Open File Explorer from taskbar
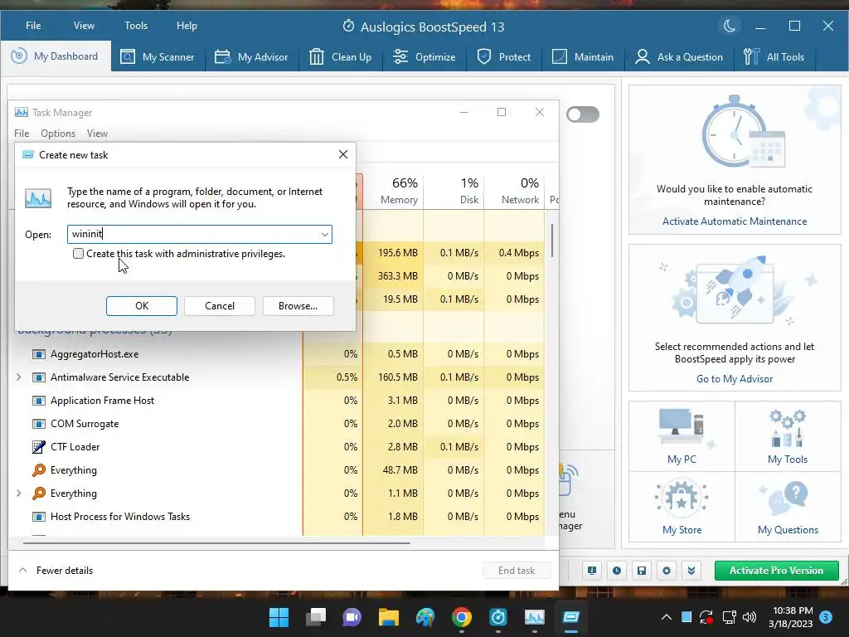Screen dimensions: 849x637 tap(389, 617)
